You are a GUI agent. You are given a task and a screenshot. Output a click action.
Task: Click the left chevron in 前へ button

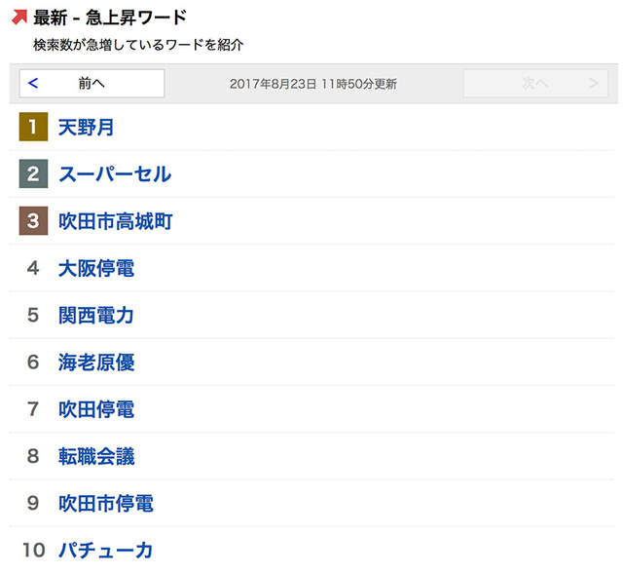click(x=33, y=84)
